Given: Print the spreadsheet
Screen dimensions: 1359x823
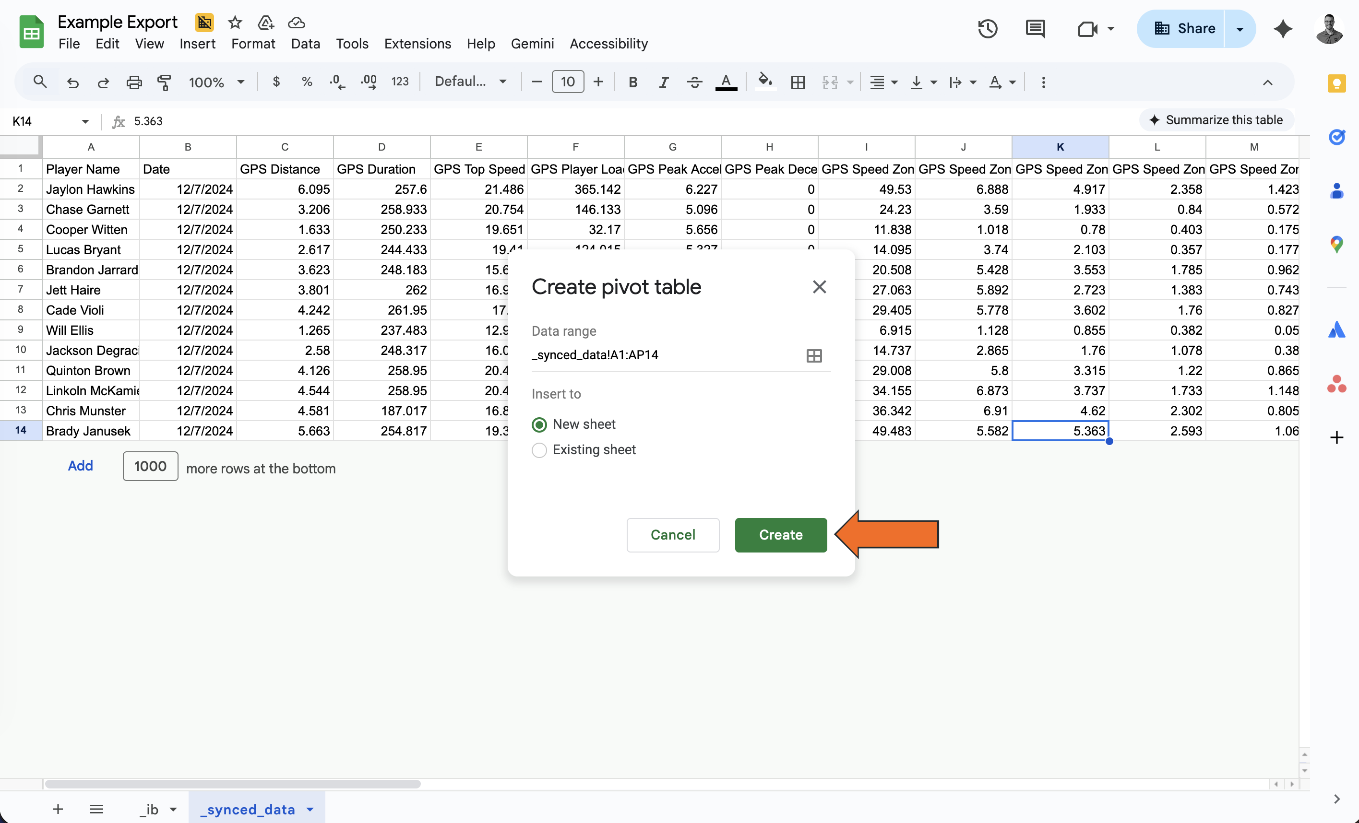Looking at the screenshot, I should [x=134, y=82].
